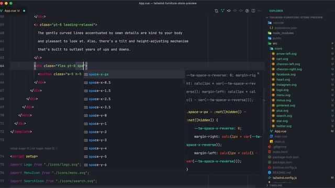Open extensions.json file
This screenshot has width=335, height=188.
(285, 28)
